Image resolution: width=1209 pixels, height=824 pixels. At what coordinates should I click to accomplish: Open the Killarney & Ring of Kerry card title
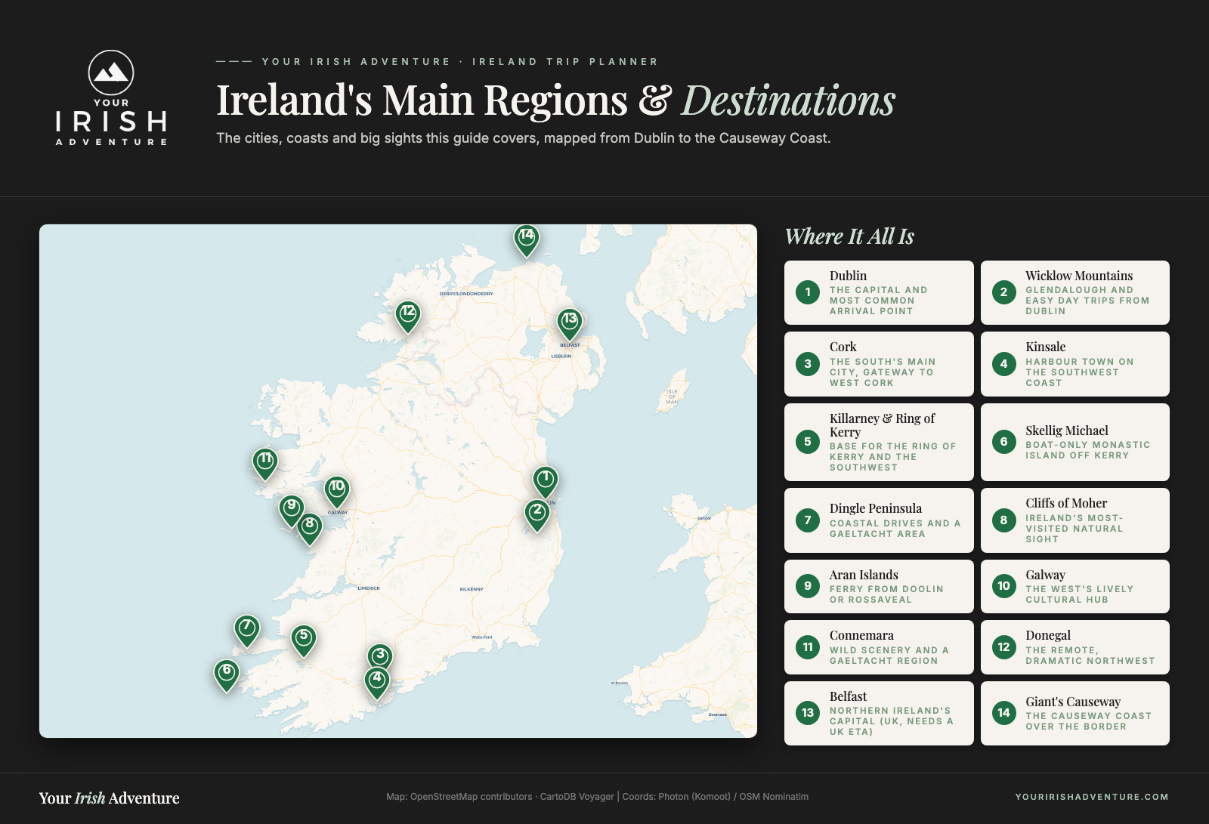coord(882,425)
